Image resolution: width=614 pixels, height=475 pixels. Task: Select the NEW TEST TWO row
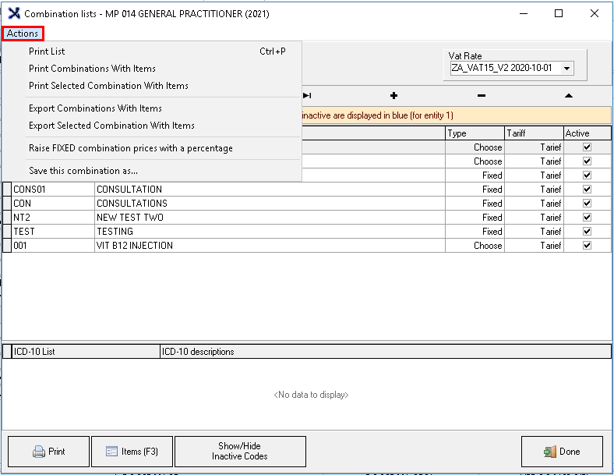point(129,218)
